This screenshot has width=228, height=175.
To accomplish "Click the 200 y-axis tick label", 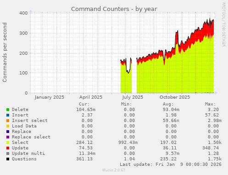I will click(x=23, y=53).
